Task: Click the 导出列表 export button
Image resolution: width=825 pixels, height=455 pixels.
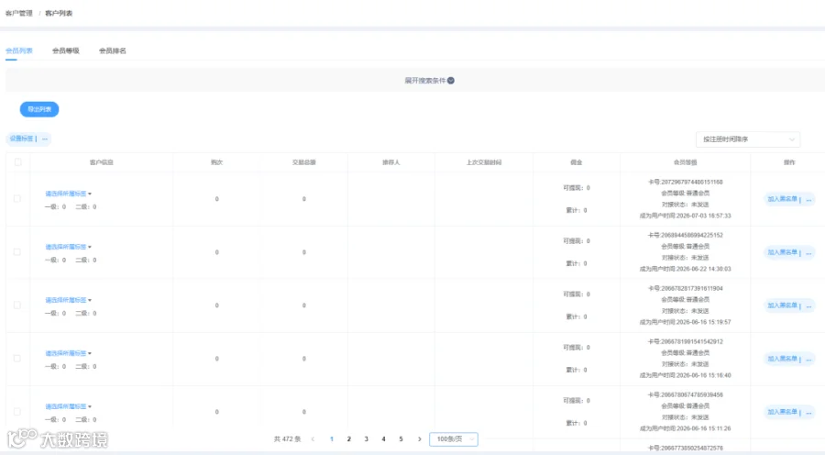Action: click(39, 109)
